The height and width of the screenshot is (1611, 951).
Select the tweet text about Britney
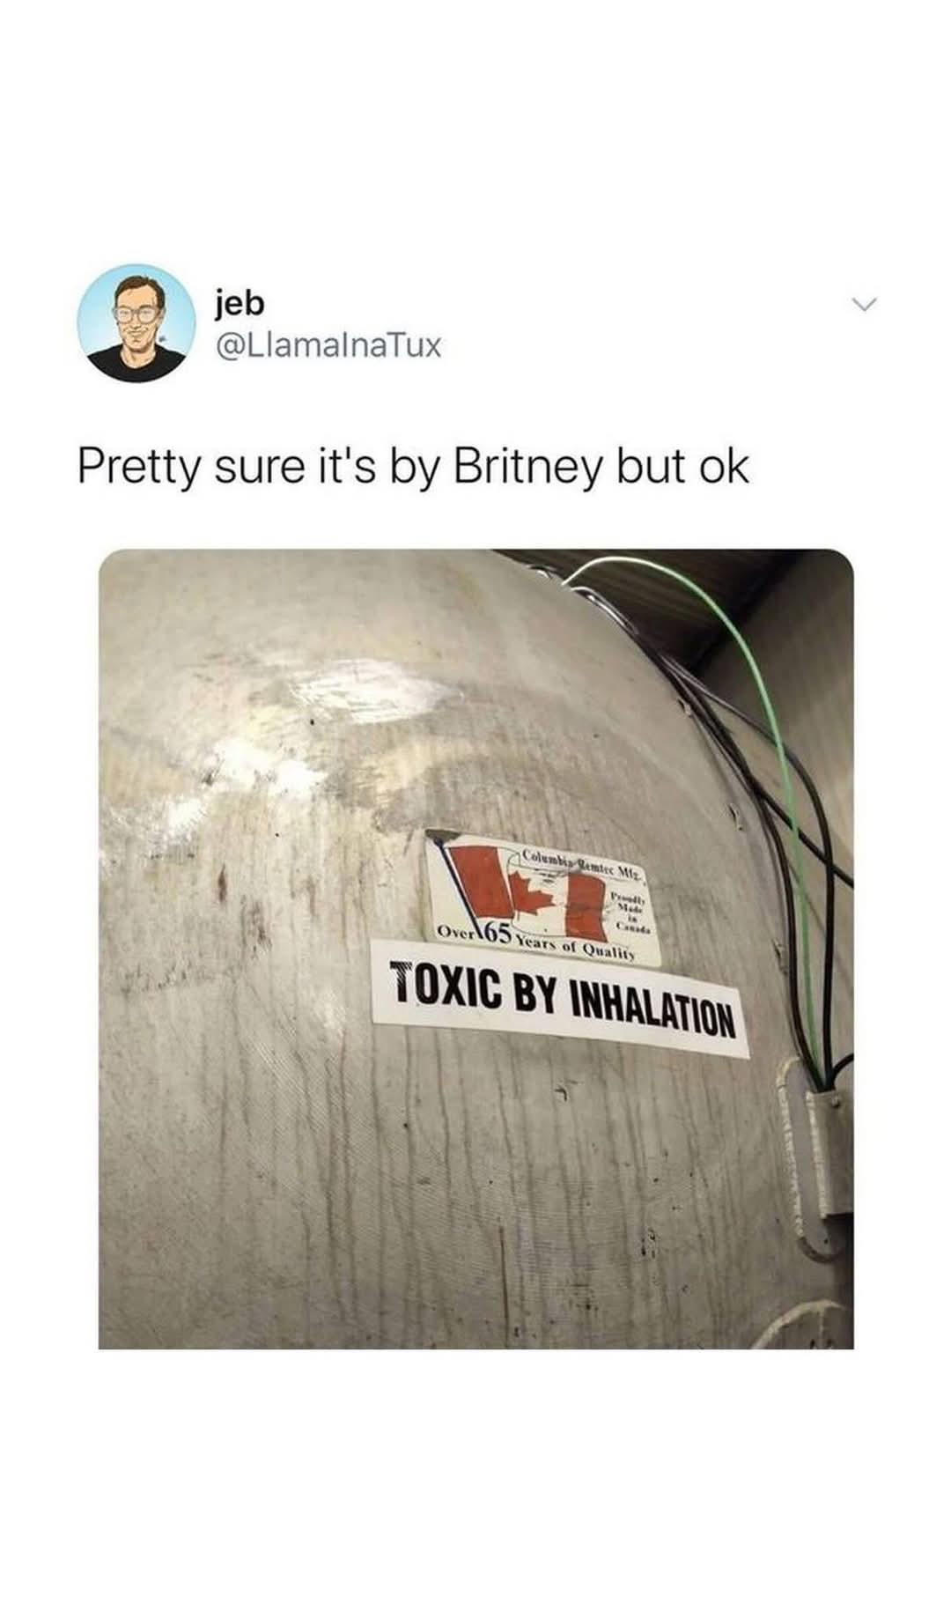click(x=413, y=467)
